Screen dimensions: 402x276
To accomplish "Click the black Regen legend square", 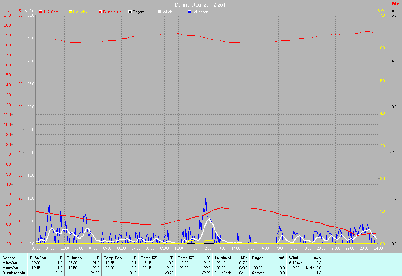I will coord(130,12).
